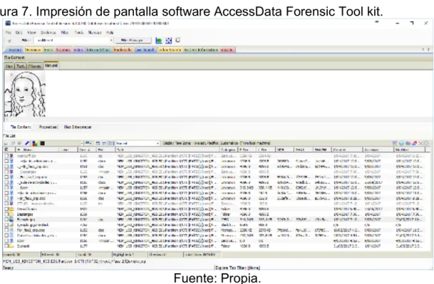
Task: Switch to the Volatile tab
Action: click(x=227, y=50)
